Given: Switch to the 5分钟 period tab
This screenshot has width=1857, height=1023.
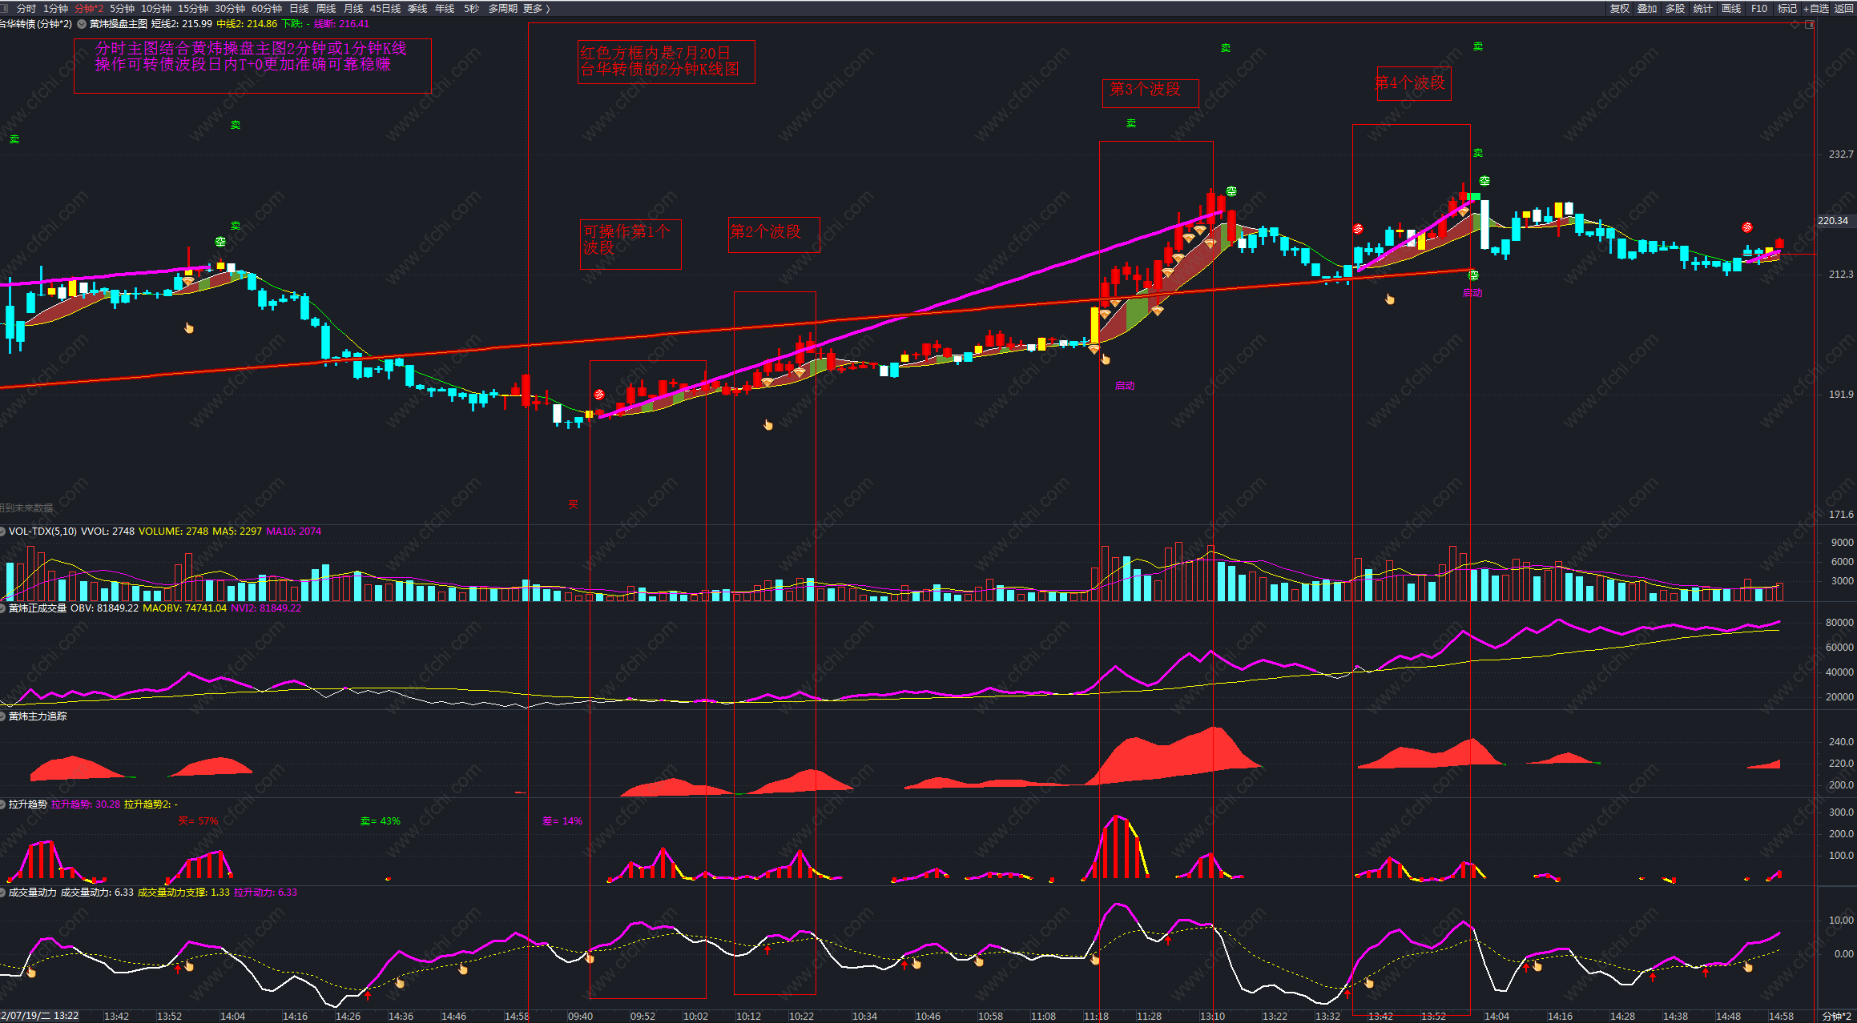Looking at the screenshot, I should [x=122, y=8].
